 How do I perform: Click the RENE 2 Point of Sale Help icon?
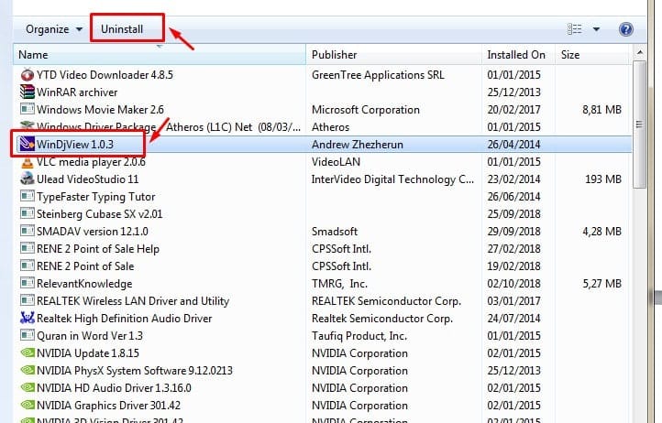point(27,248)
